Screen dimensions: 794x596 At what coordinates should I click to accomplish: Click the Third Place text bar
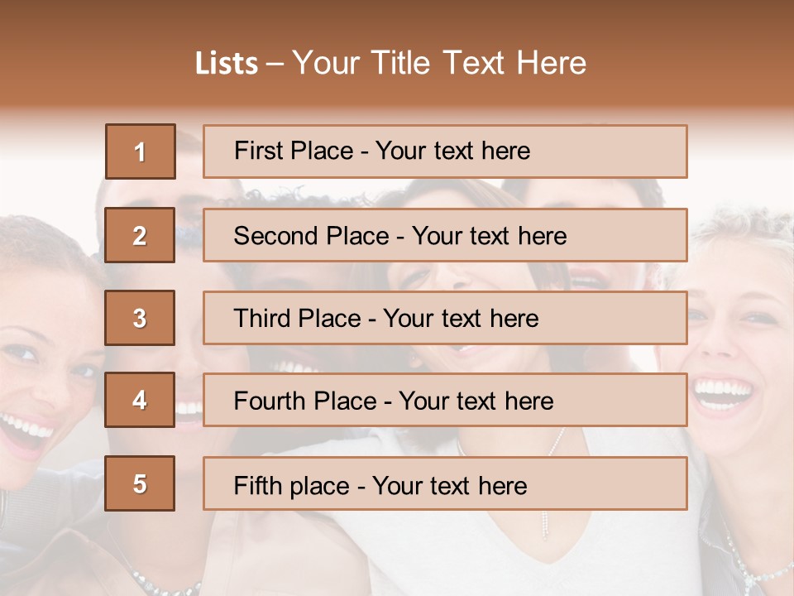(445, 318)
